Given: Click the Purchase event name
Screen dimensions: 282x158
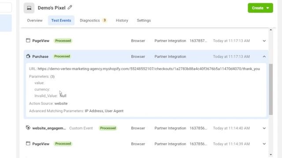Looking at the screenshot, I should click(x=40, y=57).
